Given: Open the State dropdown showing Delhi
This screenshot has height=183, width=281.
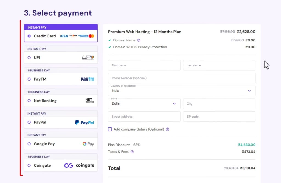Looking at the screenshot, I should pos(144,104).
